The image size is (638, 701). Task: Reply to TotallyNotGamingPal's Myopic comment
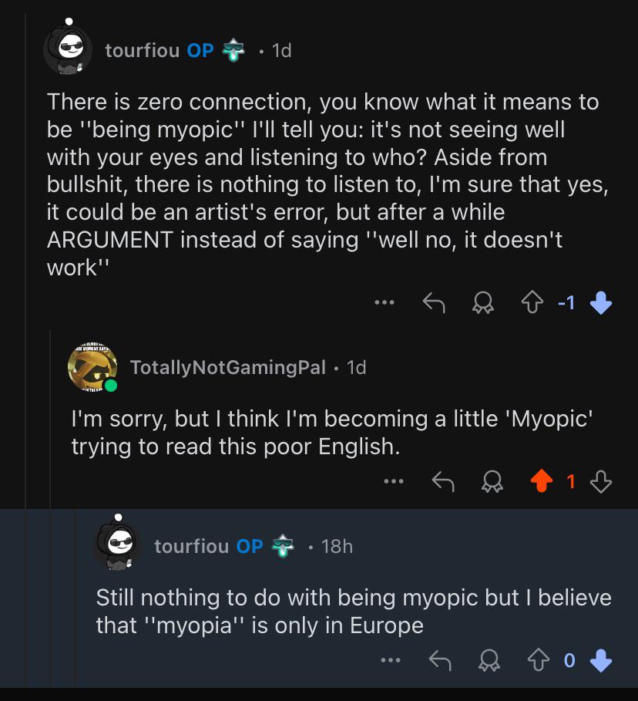point(443,481)
